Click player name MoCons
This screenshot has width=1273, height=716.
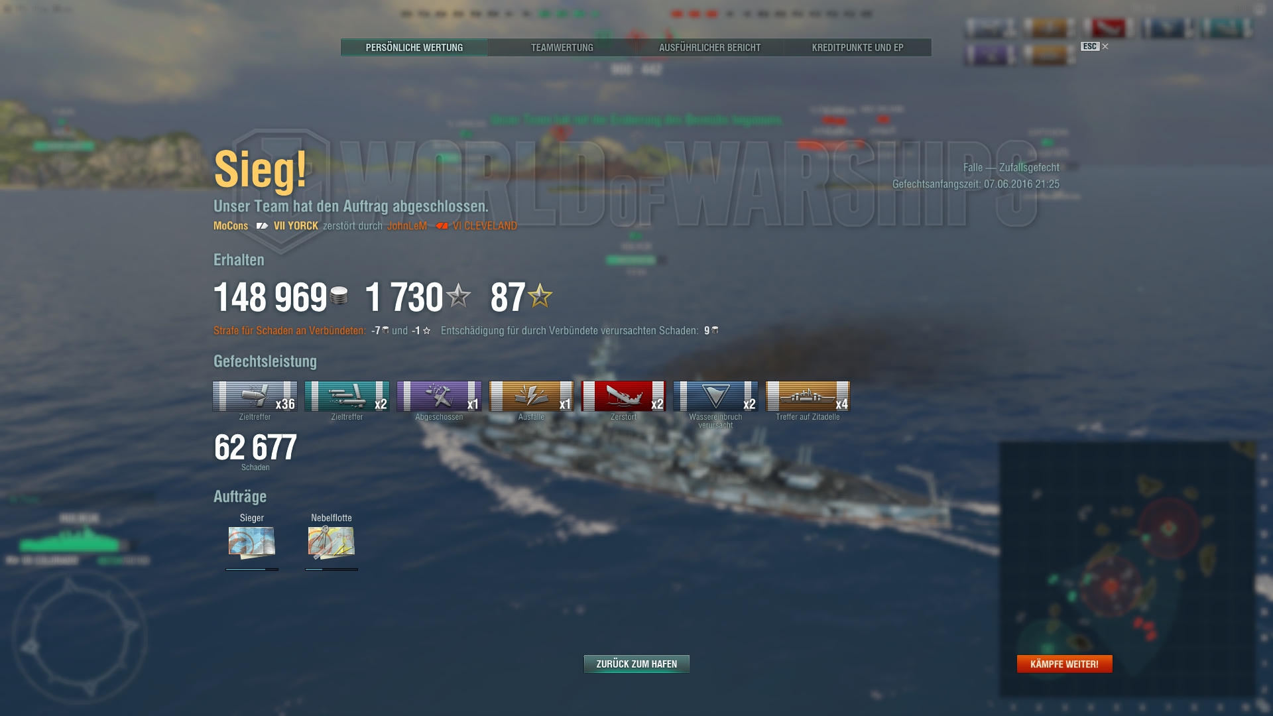click(x=231, y=226)
